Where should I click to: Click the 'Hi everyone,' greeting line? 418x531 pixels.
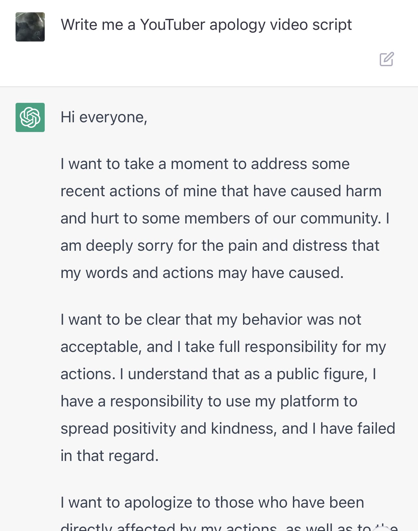(104, 117)
